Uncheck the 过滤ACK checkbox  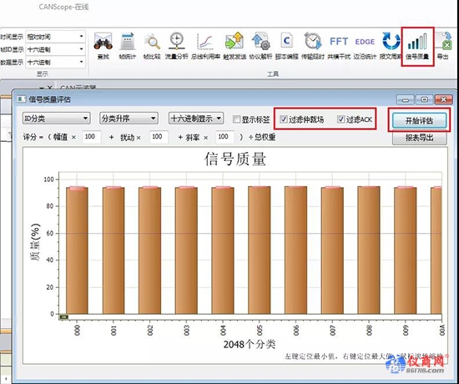pyautogui.click(x=340, y=119)
